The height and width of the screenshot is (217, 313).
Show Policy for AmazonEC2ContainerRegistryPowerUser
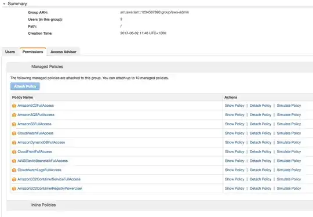235,188
